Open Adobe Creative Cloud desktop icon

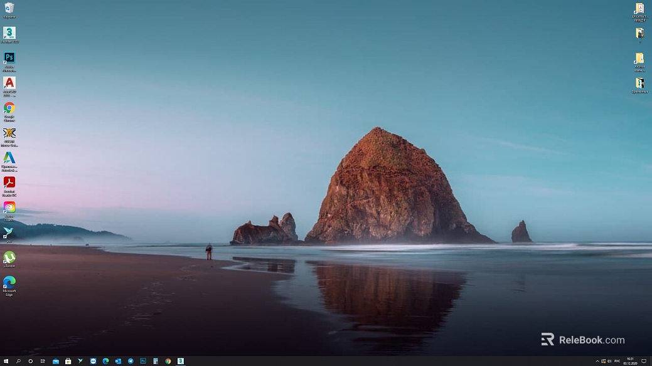click(9, 207)
